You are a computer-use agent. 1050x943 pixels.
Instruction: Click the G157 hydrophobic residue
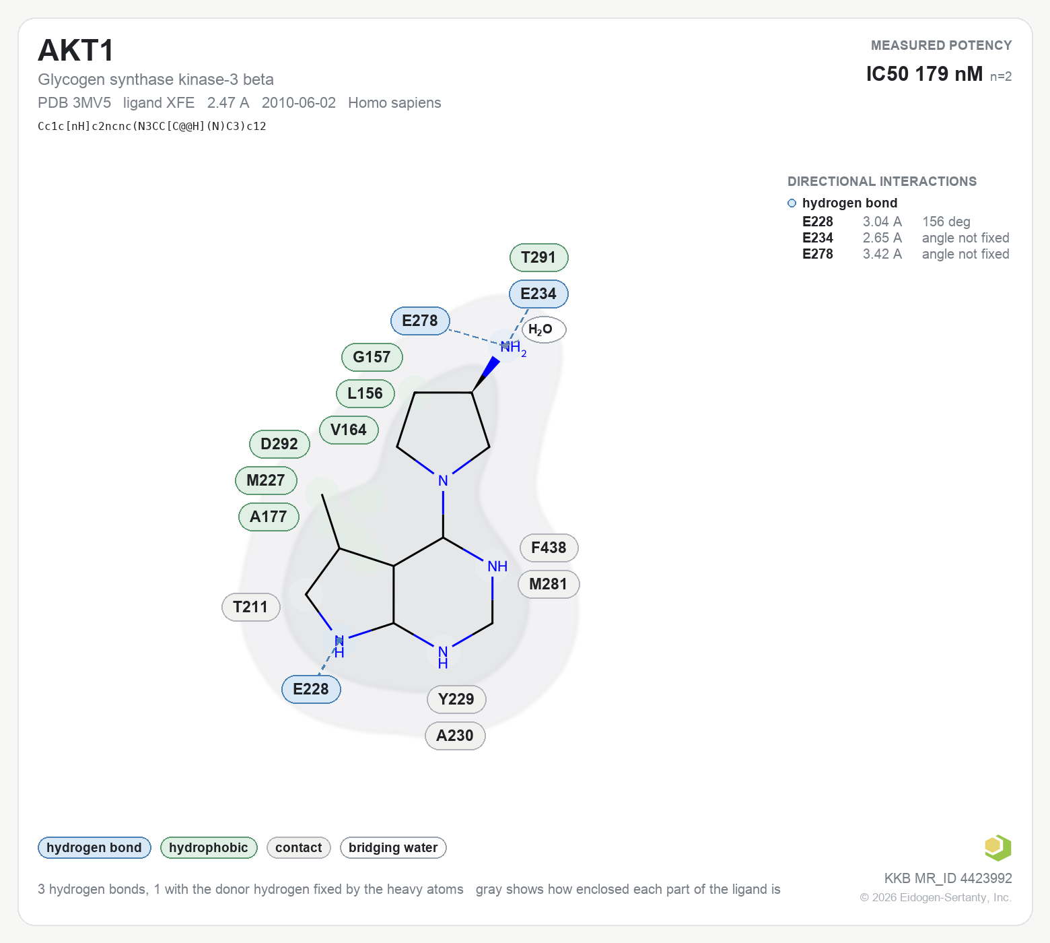(372, 357)
